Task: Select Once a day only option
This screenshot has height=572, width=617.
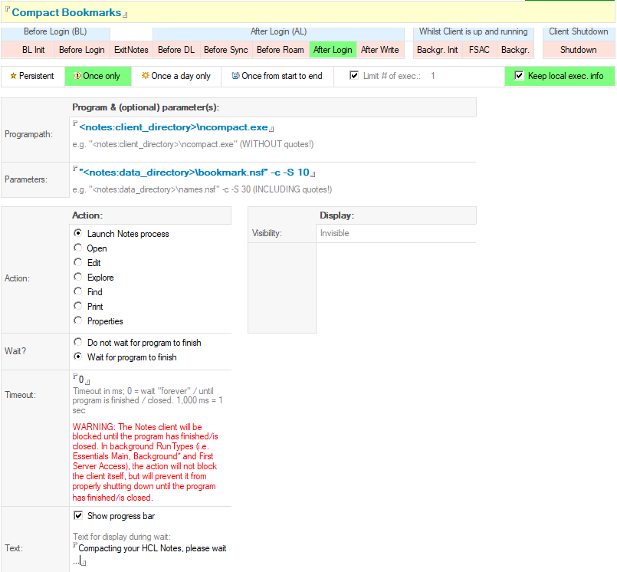Action: (x=176, y=76)
